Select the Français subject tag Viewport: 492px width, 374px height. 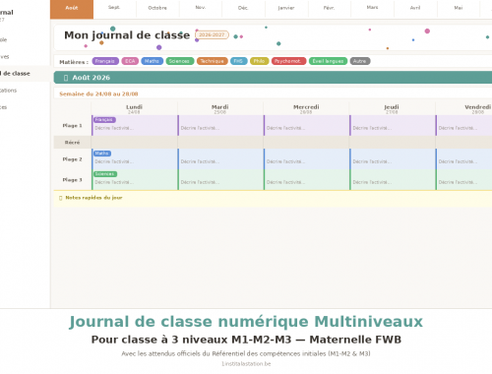(105, 61)
